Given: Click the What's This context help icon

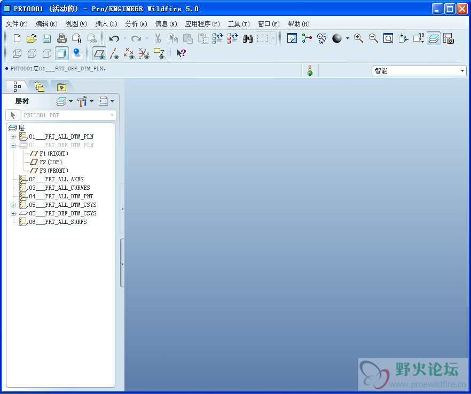Looking at the screenshot, I should [181, 53].
